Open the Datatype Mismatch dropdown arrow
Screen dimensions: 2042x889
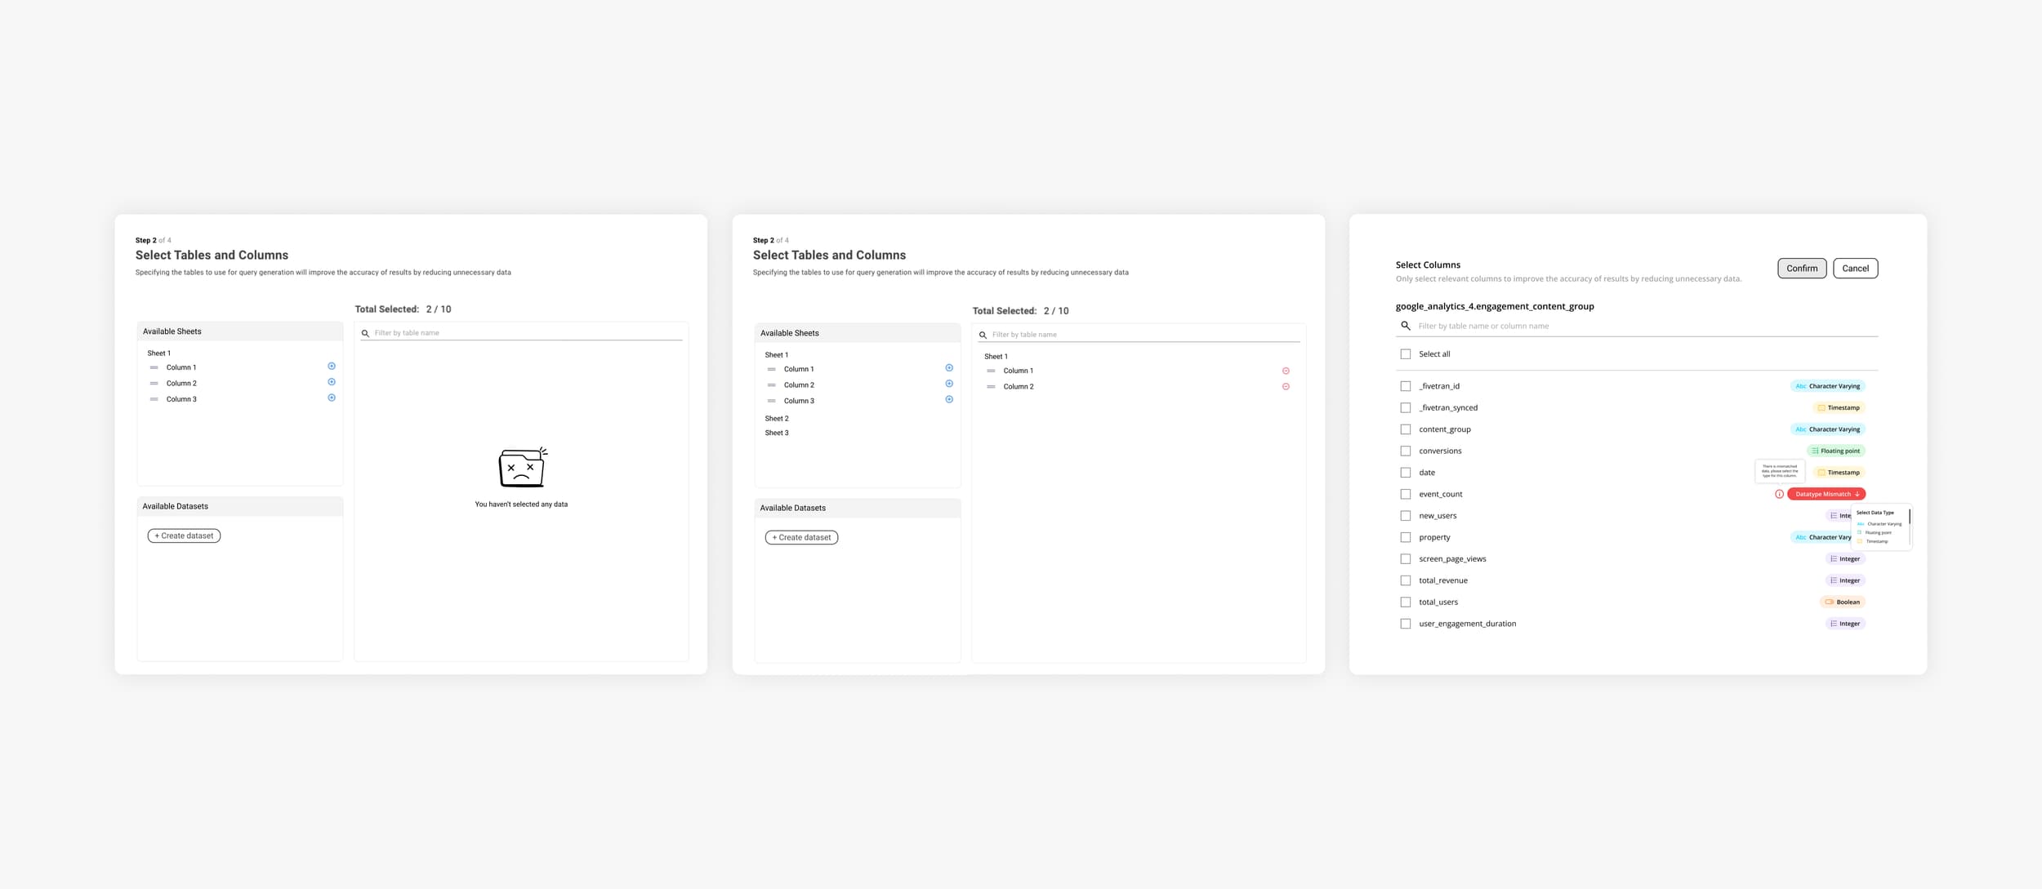coord(1858,494)
